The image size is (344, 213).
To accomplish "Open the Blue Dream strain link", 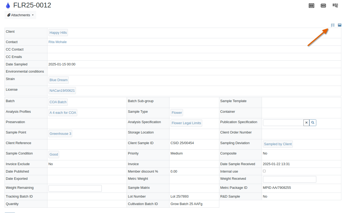I will [x=58, y=80].
